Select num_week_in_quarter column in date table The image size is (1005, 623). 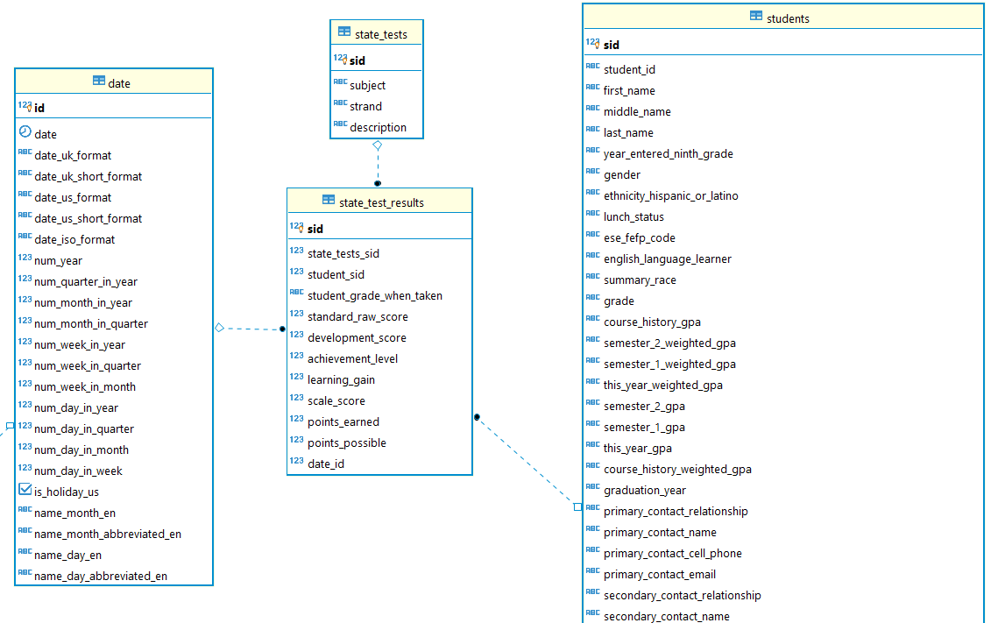pyautogui.click(x=88, y=365)
